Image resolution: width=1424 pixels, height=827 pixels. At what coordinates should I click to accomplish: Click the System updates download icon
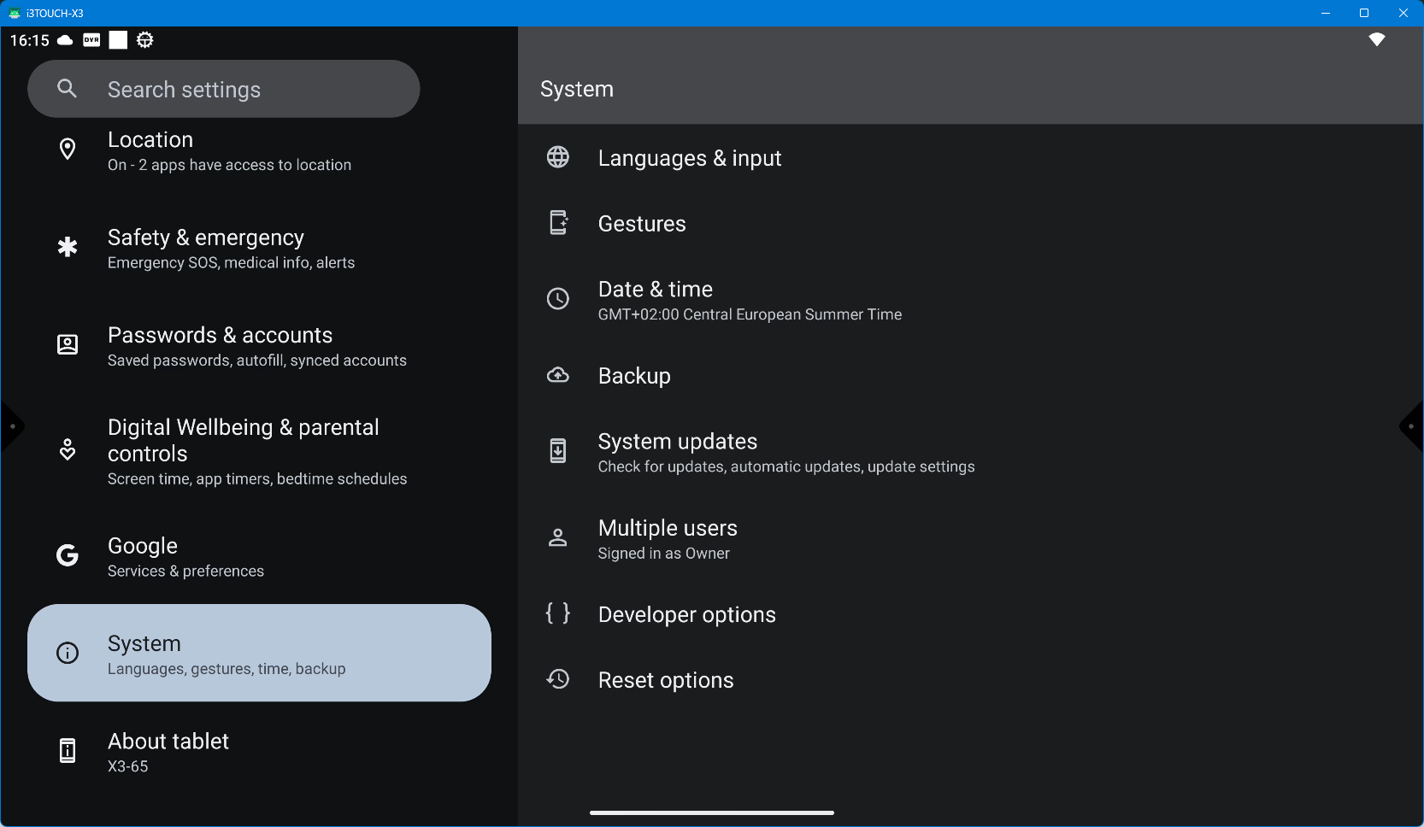click(558, 450)
